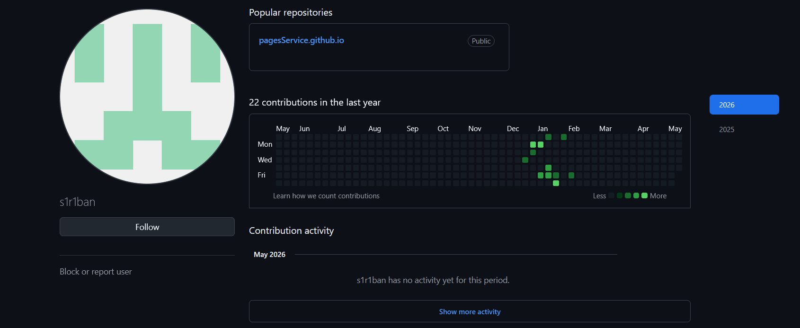The image size is (800, 328).
Task: Select the green cell in the Wednesday row
Action: pos(525,160)
